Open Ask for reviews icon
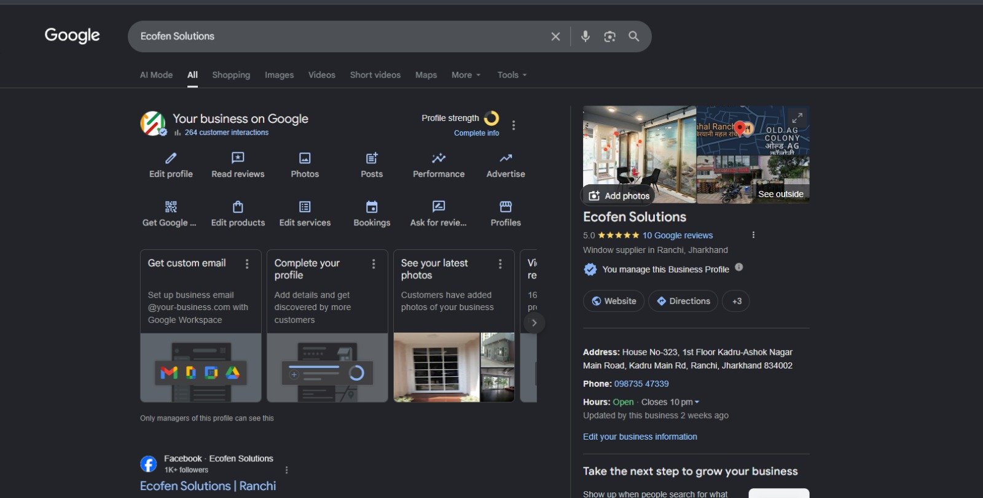This screenshot has width=983, height=498. pos(439,207)
